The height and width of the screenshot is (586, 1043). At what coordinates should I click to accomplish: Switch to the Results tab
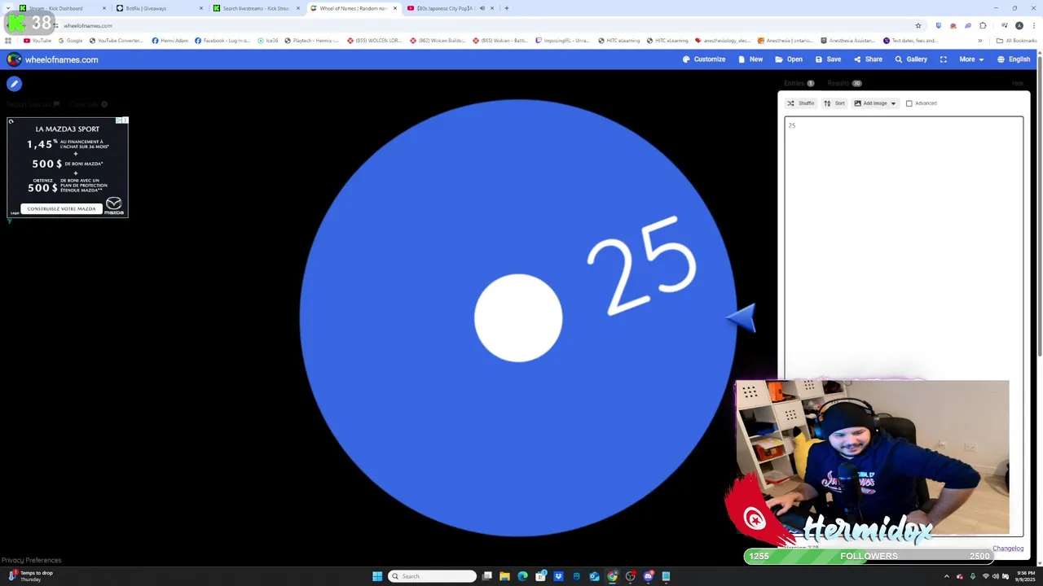(x=844, y=83)
